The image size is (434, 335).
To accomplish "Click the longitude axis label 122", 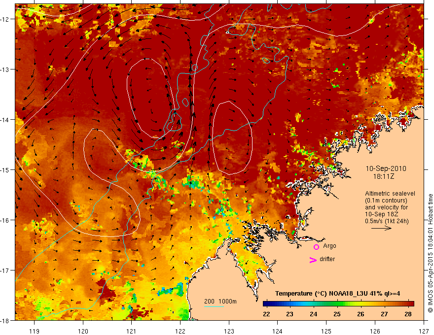I will click(180, 331).
